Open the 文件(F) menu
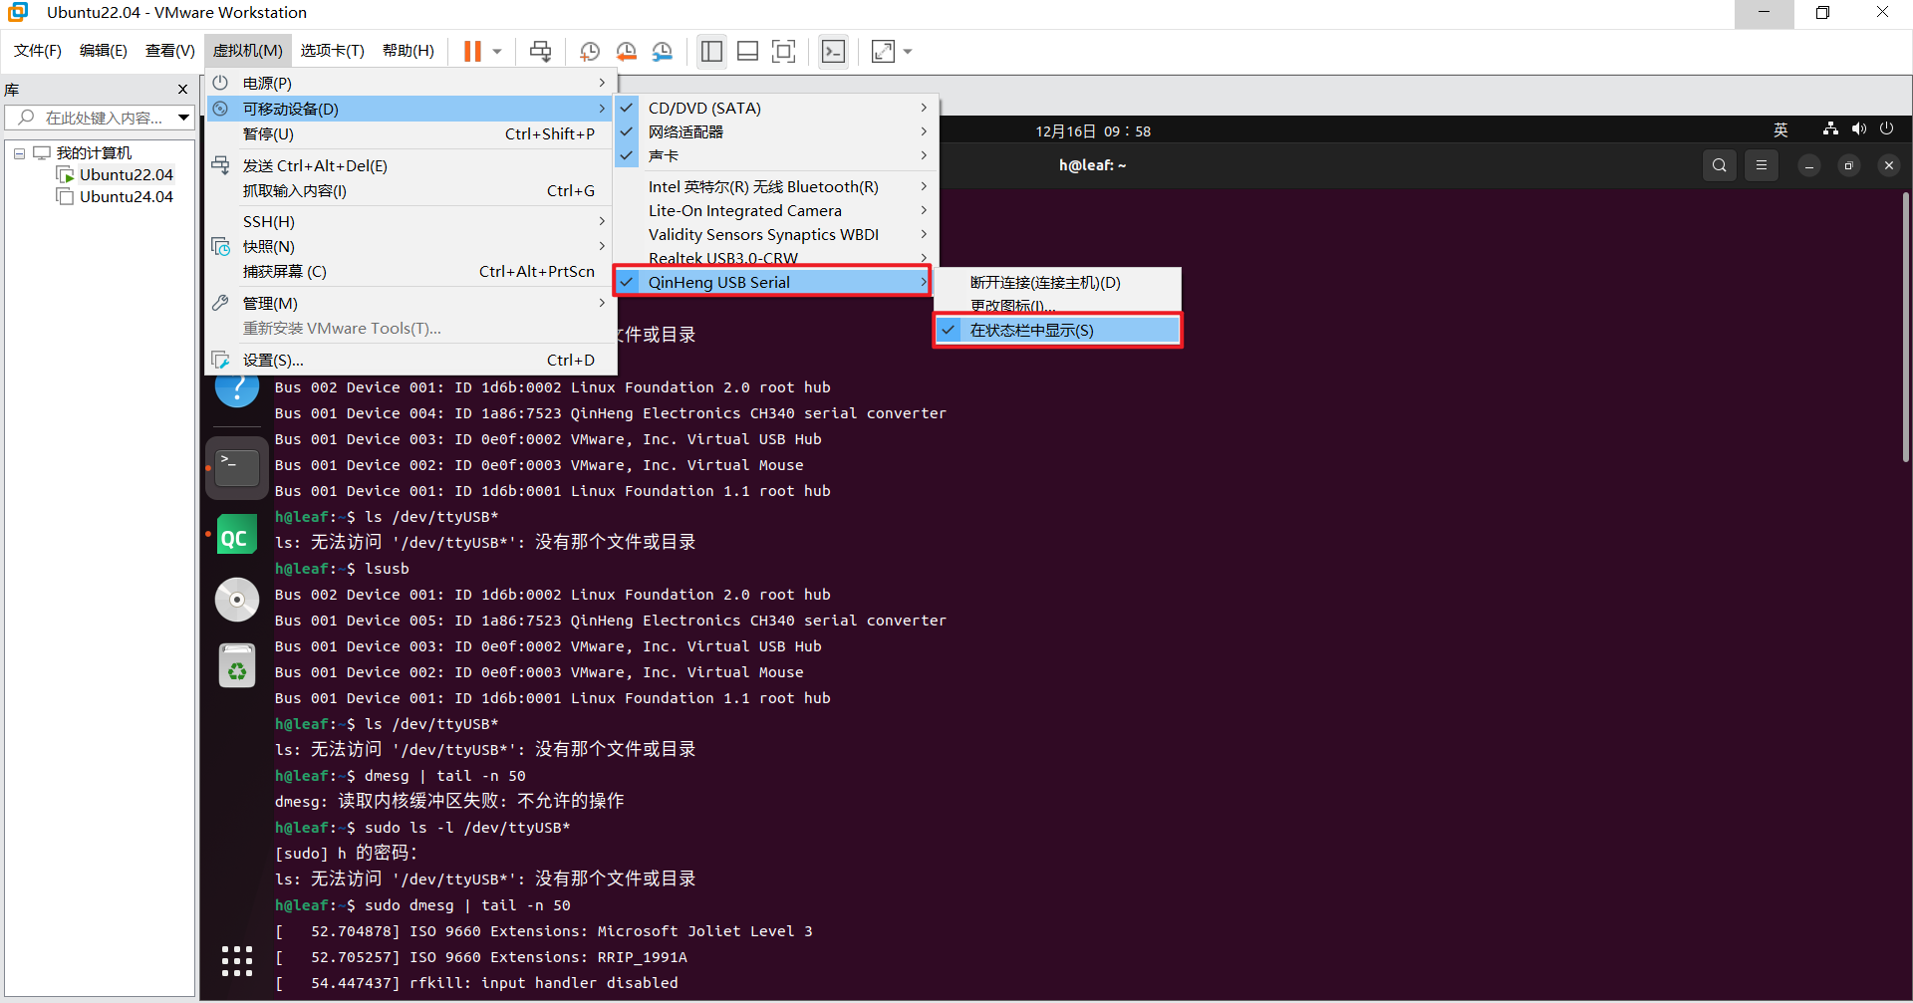The width and height of the screenshot is (1913, 1003). pyautogui.click(x=37, y=51)
